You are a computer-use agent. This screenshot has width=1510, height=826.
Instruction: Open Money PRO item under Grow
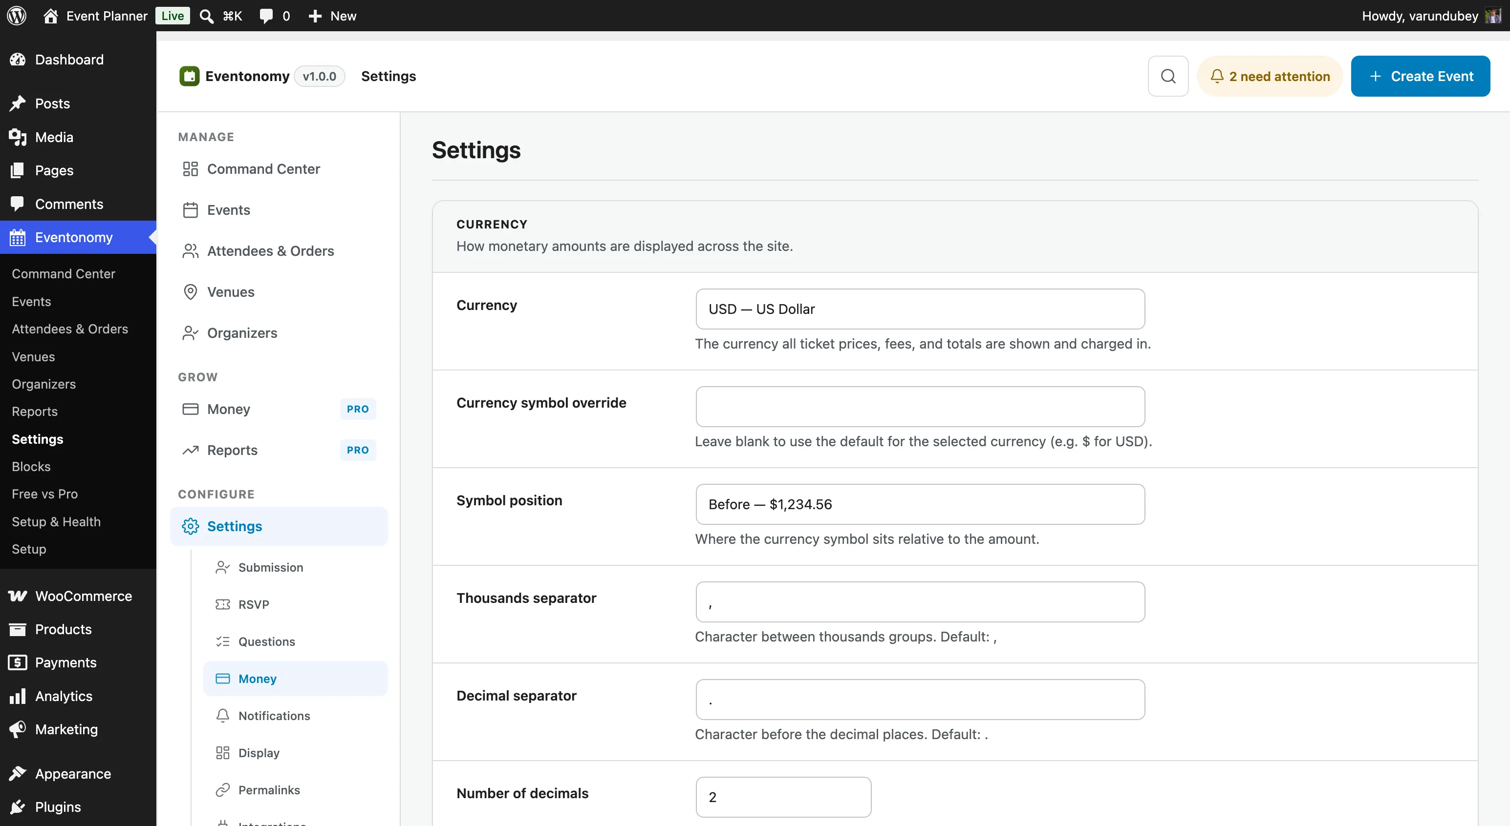[x=279, y=409]
